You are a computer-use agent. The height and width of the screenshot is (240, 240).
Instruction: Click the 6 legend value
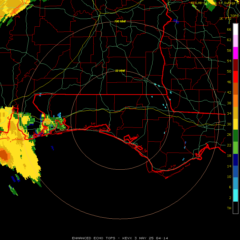230,187
